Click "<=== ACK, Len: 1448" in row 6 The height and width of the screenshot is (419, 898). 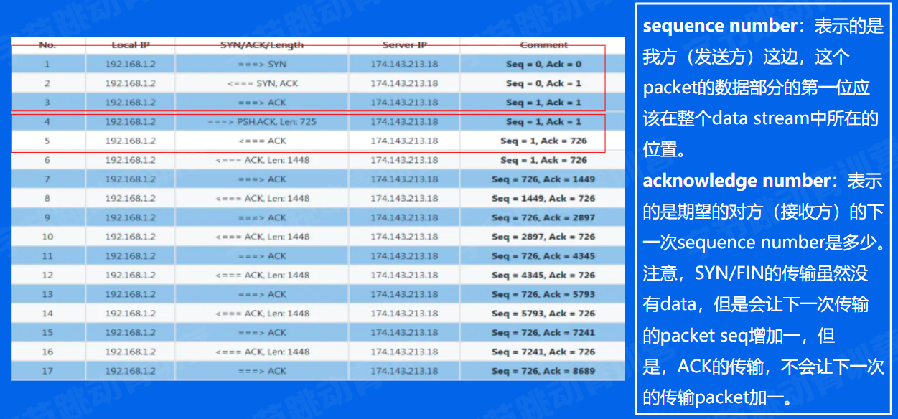point(262,160)
